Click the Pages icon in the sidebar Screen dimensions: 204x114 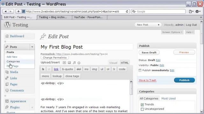tap(7, 84)
